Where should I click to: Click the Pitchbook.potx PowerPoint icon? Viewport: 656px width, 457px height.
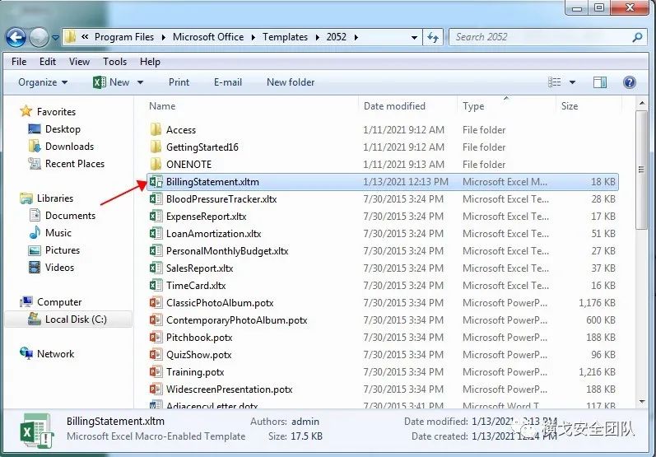click(156, 337)
